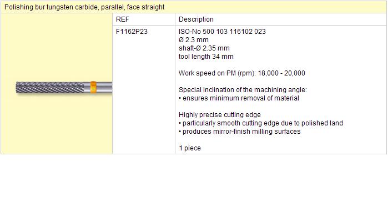Click the silver shaft end of the bur
The width and height of the screenshot is (388, 217).
pos(104,87)
